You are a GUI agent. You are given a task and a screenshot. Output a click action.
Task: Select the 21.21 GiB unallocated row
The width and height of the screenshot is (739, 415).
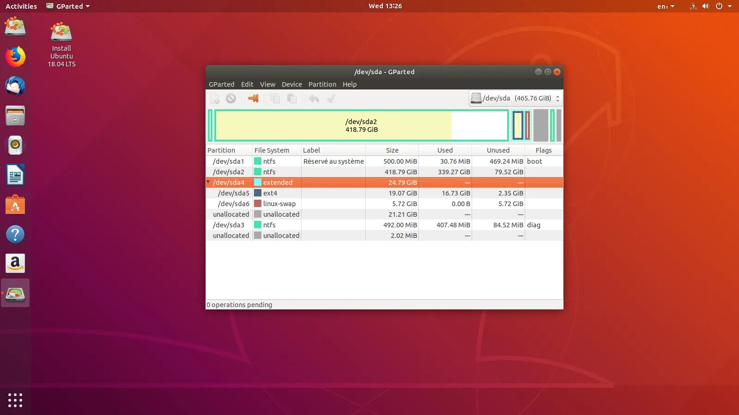tap(384, 214)
